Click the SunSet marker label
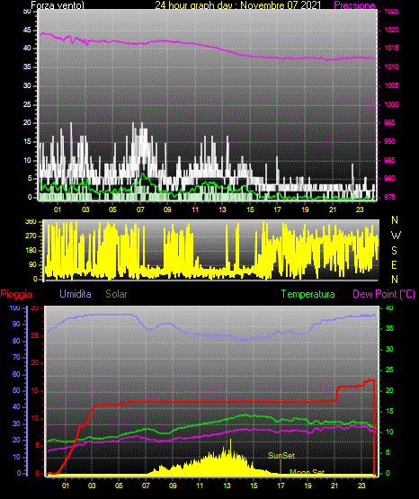The width and height of the screenshot is (419, 499). (x=281, y=456)
